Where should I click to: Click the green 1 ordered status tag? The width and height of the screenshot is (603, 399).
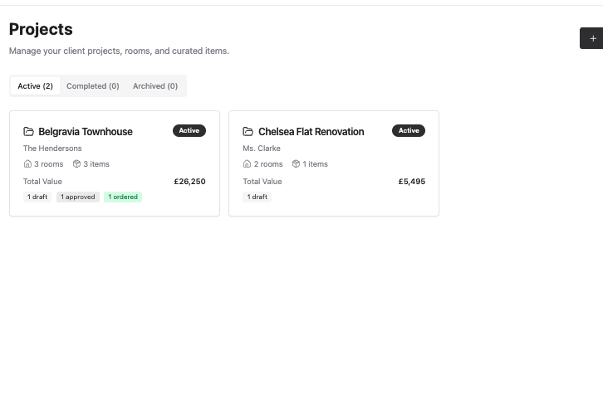pyautogui.click(x=123, y=197)
